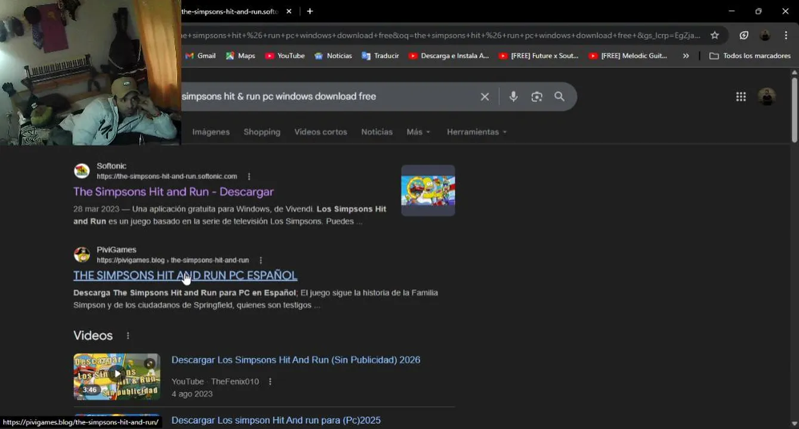Restore down the Chrome window
Viewport: 799px width, 429px height.
point(758,11)
